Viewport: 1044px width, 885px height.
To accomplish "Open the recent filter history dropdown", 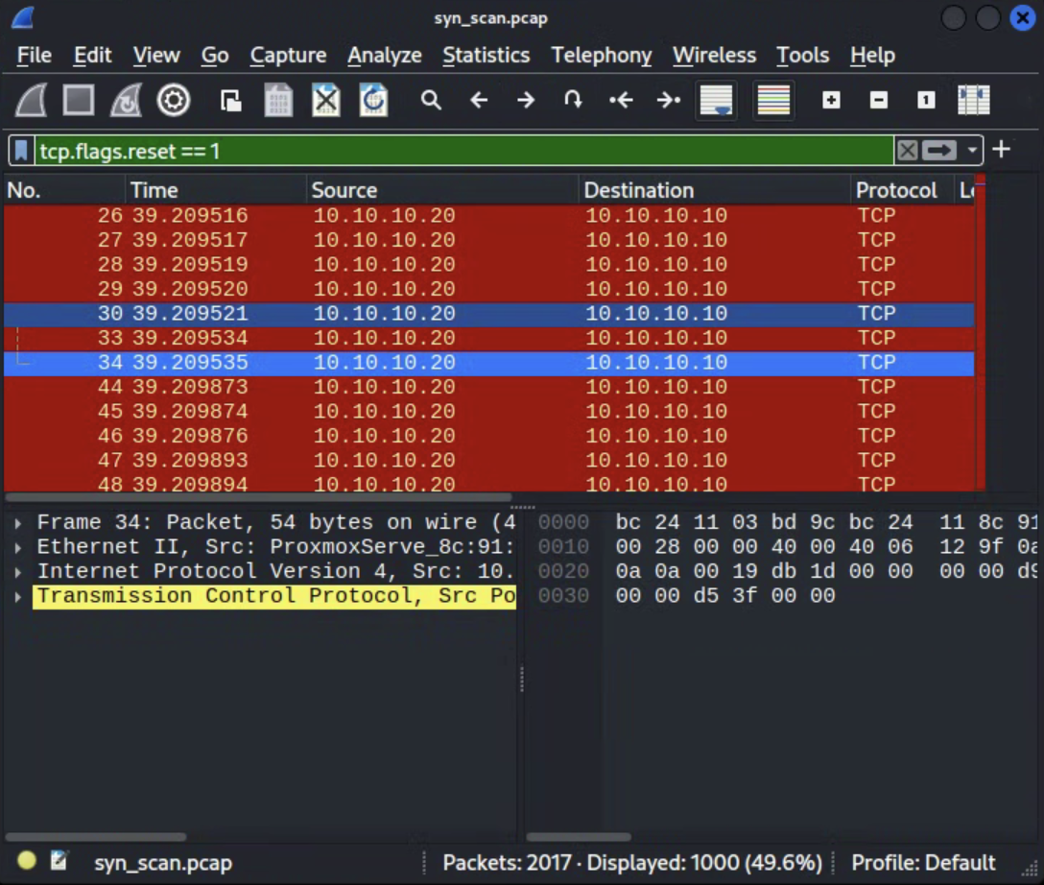I will (x=973, y=151).
